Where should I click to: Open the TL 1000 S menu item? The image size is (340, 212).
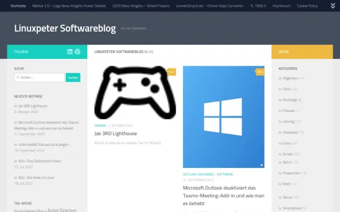pyautogui.click(x=258, y=6)
